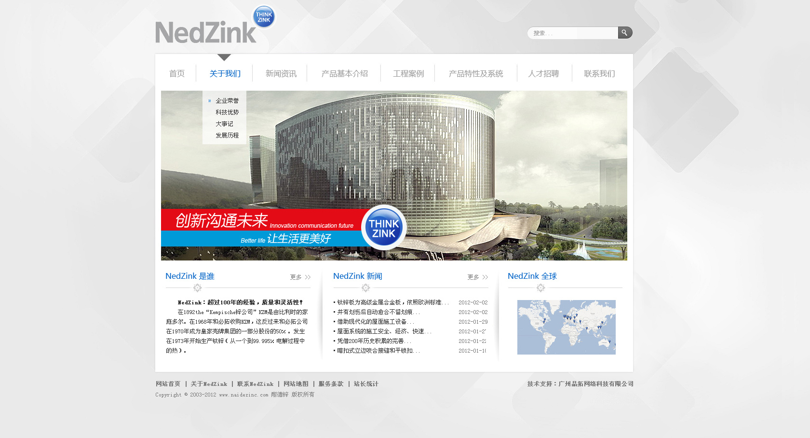Focus the 搜索 search input field

pyautogui.click(x=573, y=33)
